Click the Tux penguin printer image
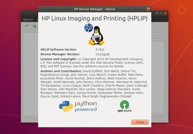 [96, 36]
